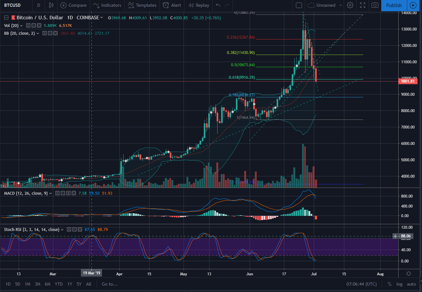Select 6M date range

click(x=47, y=284)
